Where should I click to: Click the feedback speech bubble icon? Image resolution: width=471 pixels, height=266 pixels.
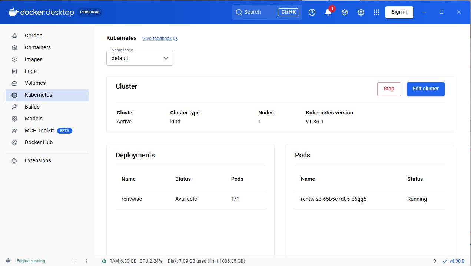(175, 39)
